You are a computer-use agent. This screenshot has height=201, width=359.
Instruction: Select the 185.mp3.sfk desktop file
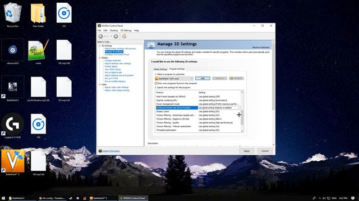tap(64, 89)
